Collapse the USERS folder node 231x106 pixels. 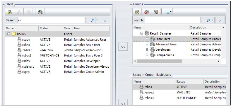[x=8, y=34]
